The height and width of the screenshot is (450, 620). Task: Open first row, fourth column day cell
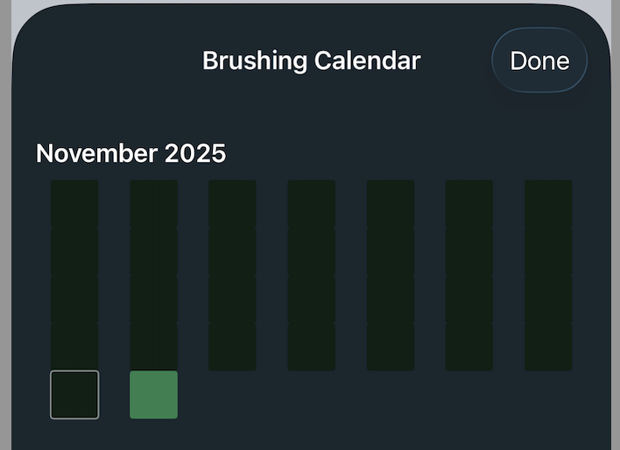312,204
